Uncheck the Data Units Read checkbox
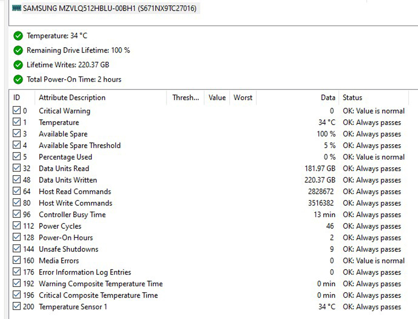418x319 pixels. click(x=17, y=168)
